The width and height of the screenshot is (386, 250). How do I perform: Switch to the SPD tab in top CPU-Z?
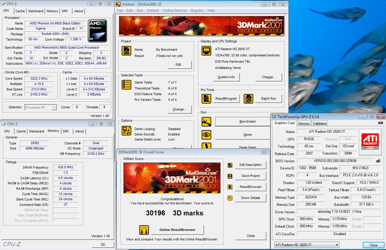[x=65, y=11]
